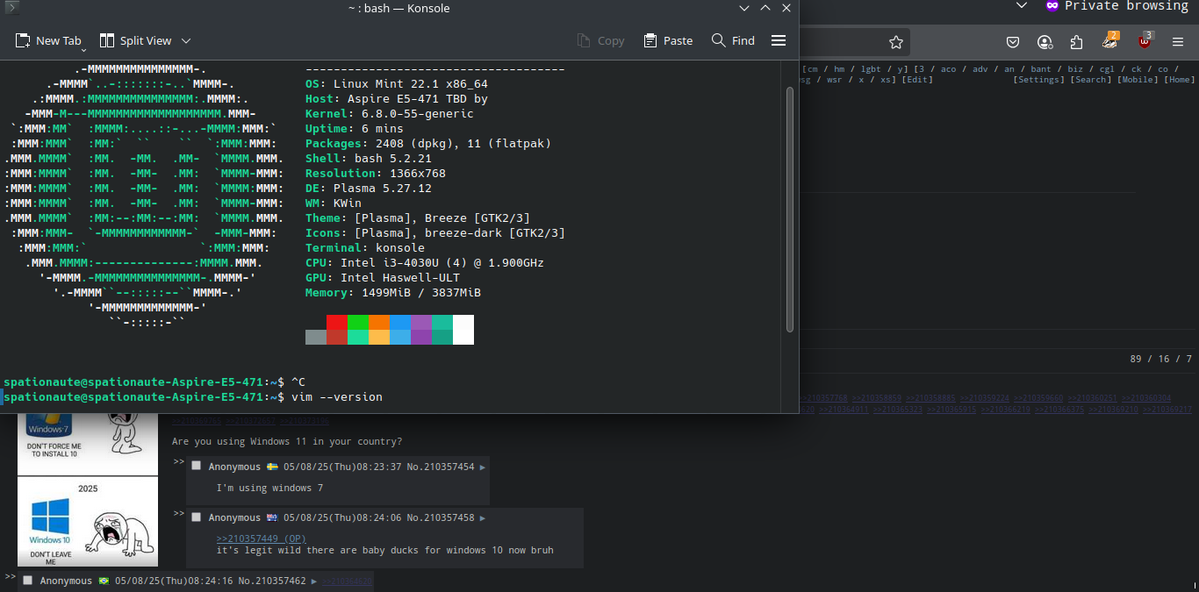Click the bookmark star in browser address bar
Screen dimensions: 1199x592
point(895,42)
